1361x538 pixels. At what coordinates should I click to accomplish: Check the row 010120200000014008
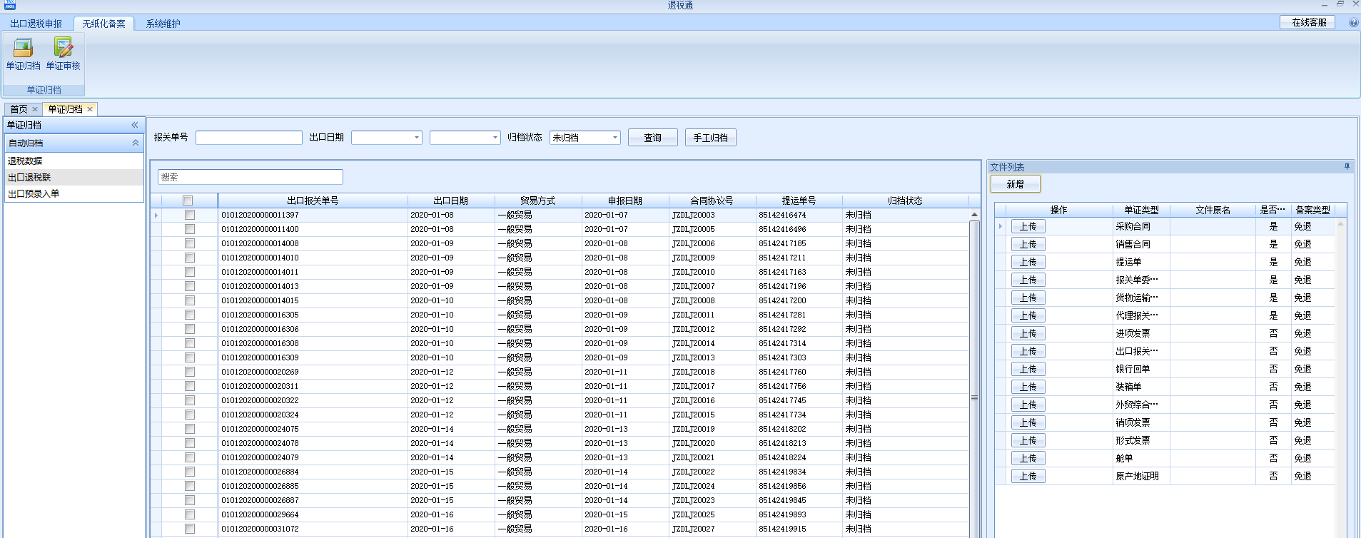(190, 243)
